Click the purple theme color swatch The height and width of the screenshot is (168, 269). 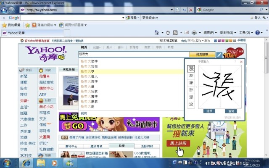tap(219, 41)
